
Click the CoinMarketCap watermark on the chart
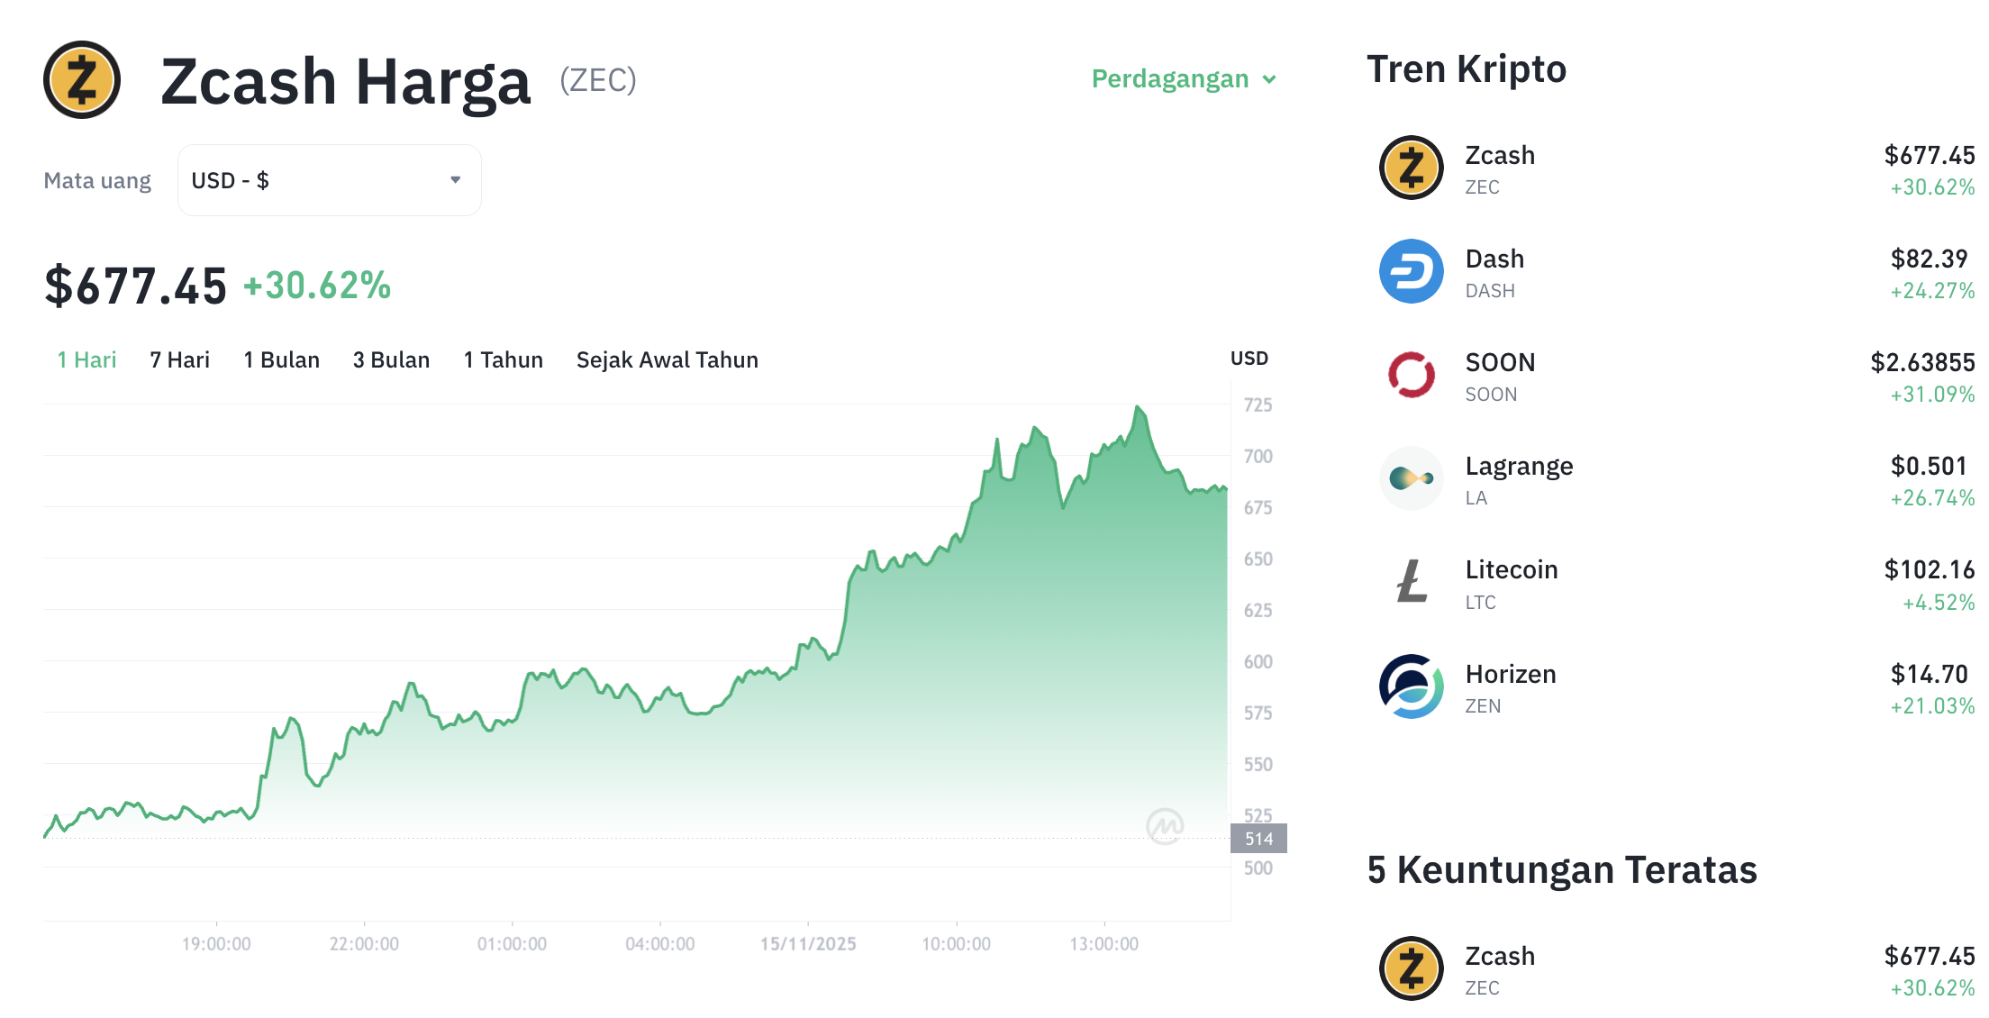[x=1166, y=825]
